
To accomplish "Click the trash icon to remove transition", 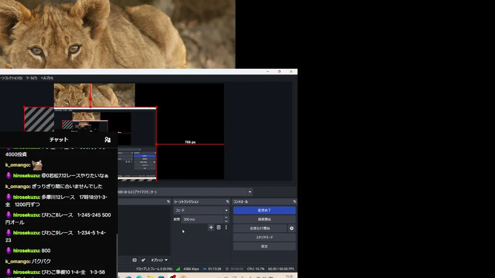I will (218, 227).
